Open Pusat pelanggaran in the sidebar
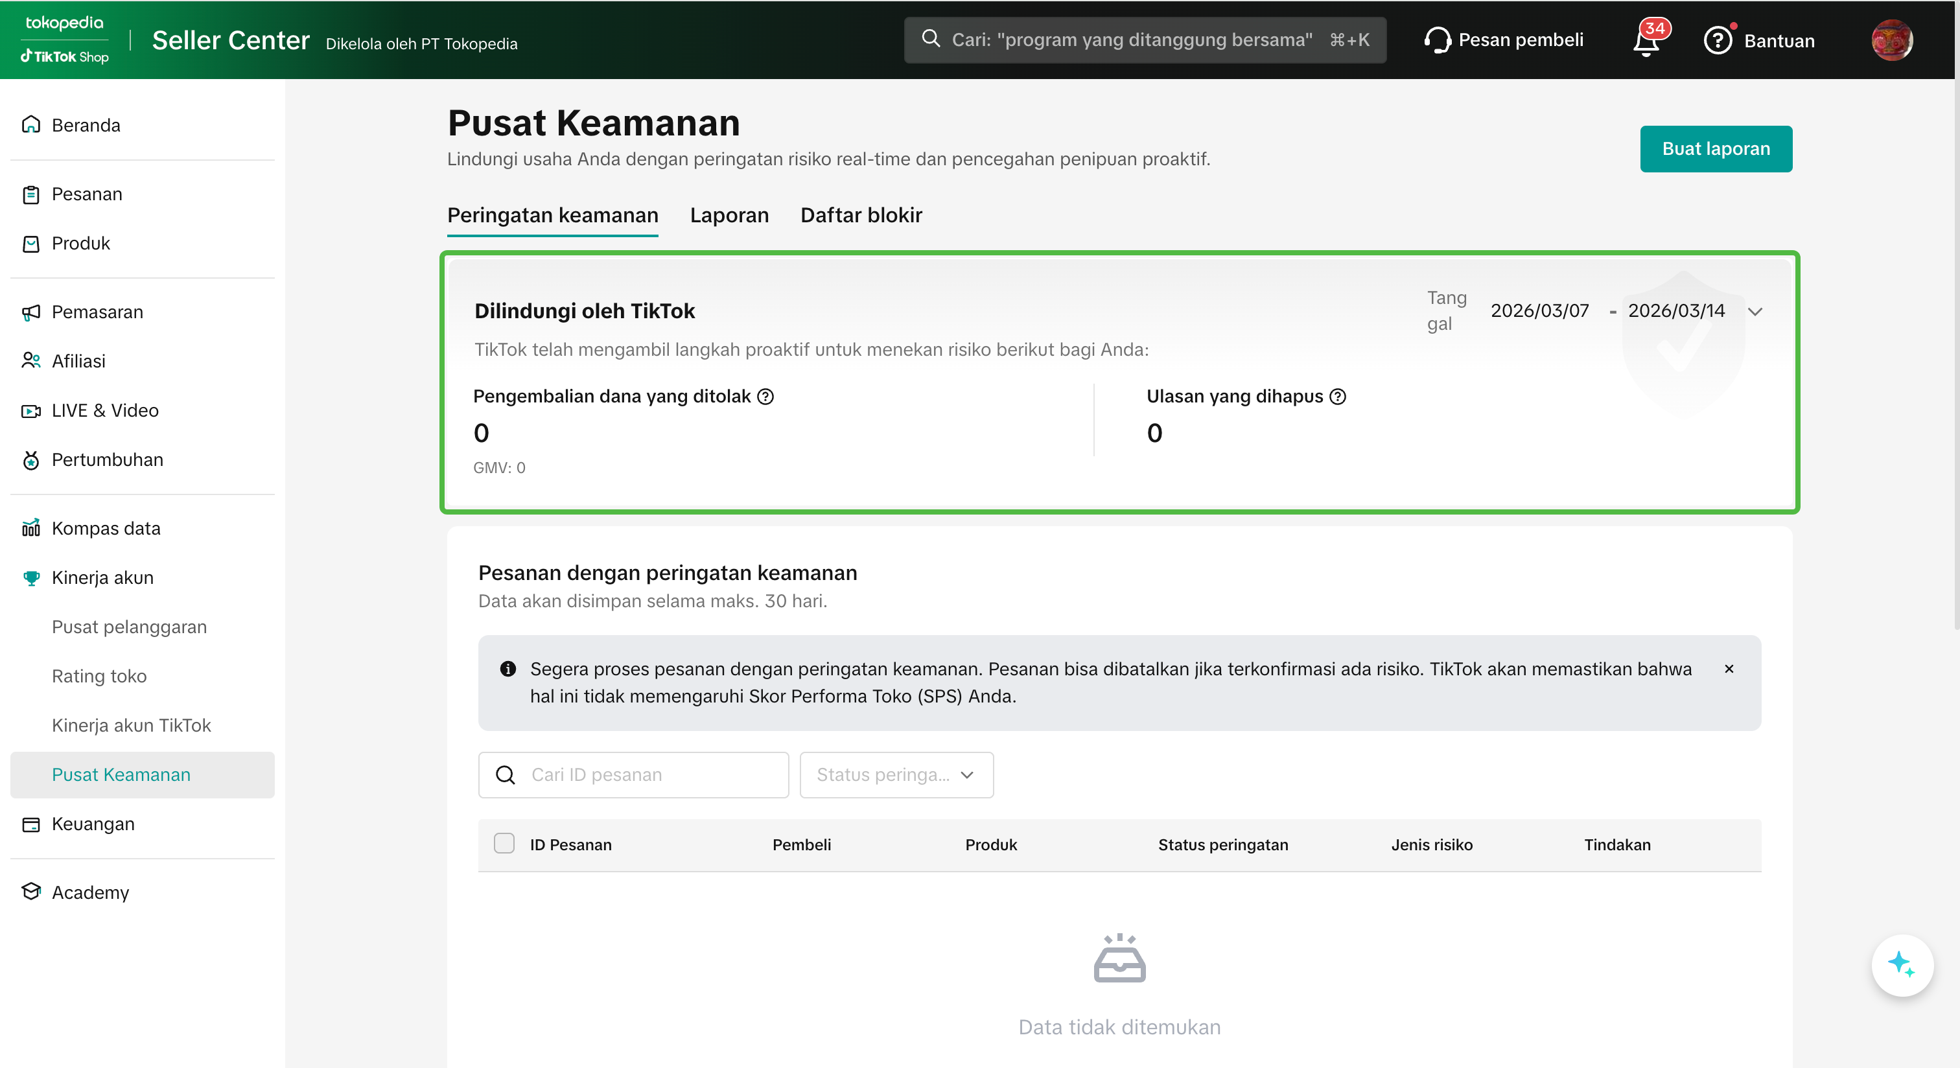This screenshot has width=1960, height=1068. pos(128,627)
